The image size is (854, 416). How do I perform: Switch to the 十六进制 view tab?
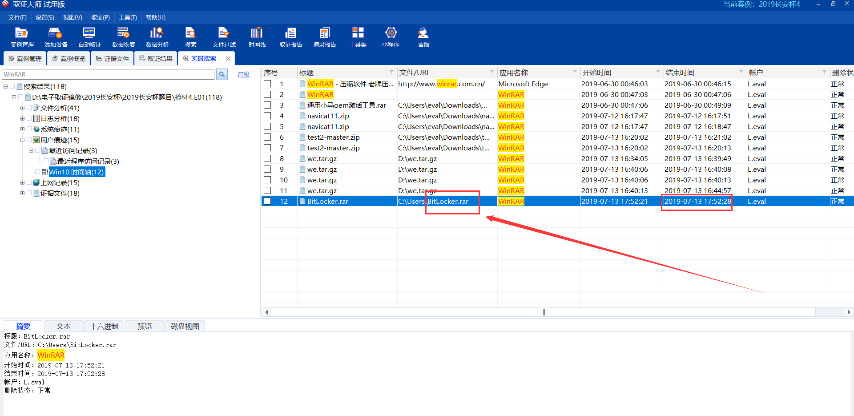tap(104, 326)
